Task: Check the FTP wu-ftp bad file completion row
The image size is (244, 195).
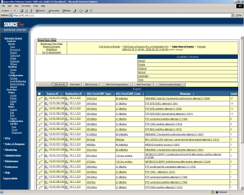Action: coord(42,167)
